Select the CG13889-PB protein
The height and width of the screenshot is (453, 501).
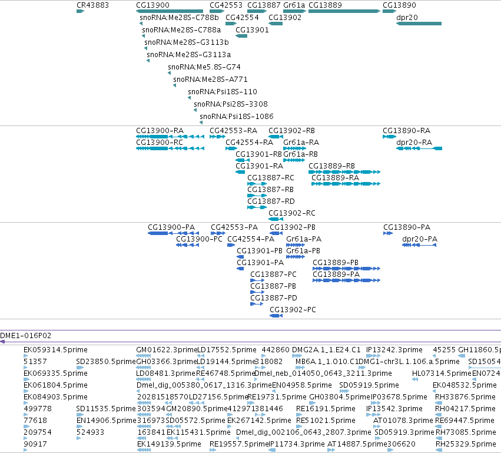(x=346, y=269)
